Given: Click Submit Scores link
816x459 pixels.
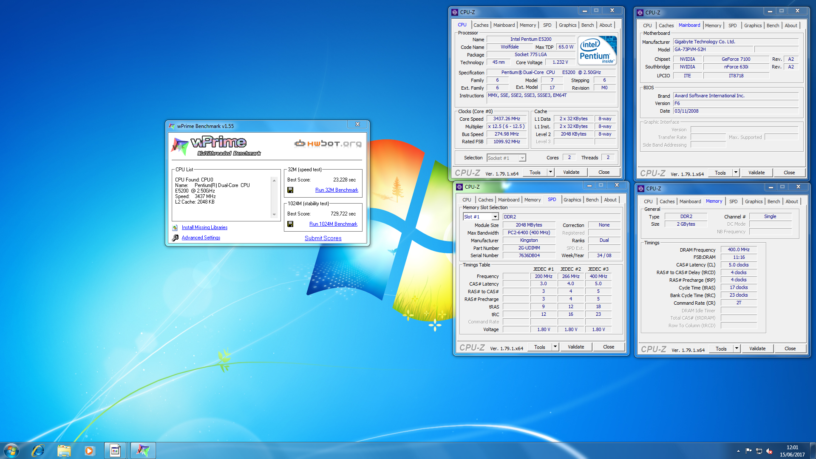Looking at the screenshot, I should (x=323, y=238).
